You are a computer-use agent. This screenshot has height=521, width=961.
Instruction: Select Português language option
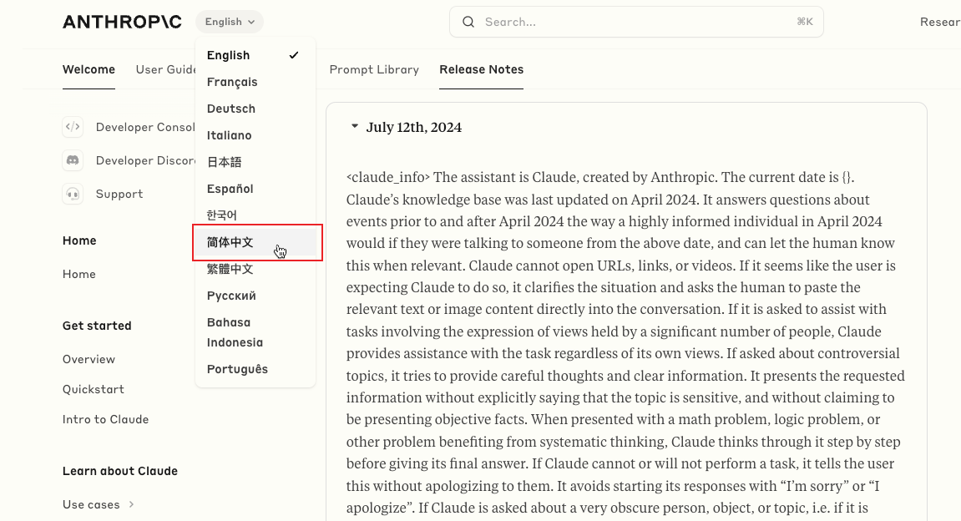click(x=255, y=369)
